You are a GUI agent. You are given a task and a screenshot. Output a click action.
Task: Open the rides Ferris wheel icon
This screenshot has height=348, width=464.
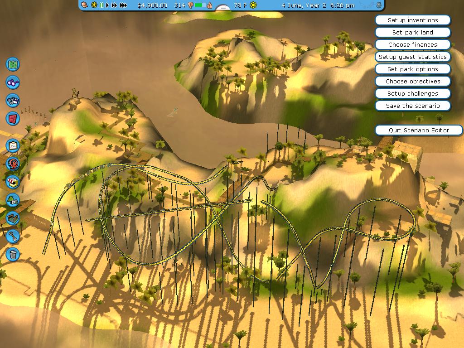pyautogui.click(x=13, y=164)
